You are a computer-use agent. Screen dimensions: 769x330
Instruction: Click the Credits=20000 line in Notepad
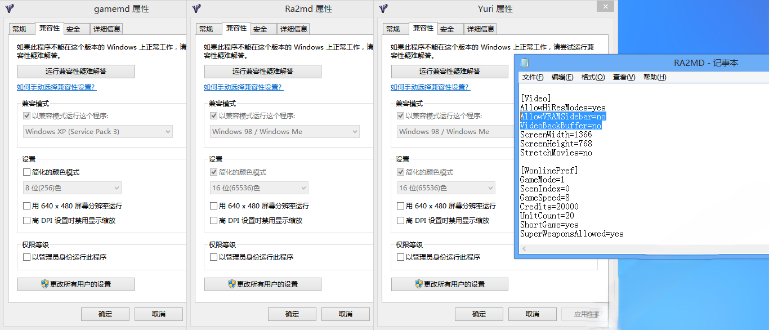[x=549, y=207]
